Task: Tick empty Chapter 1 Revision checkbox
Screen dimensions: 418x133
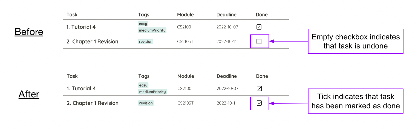Action: [259, 42]
